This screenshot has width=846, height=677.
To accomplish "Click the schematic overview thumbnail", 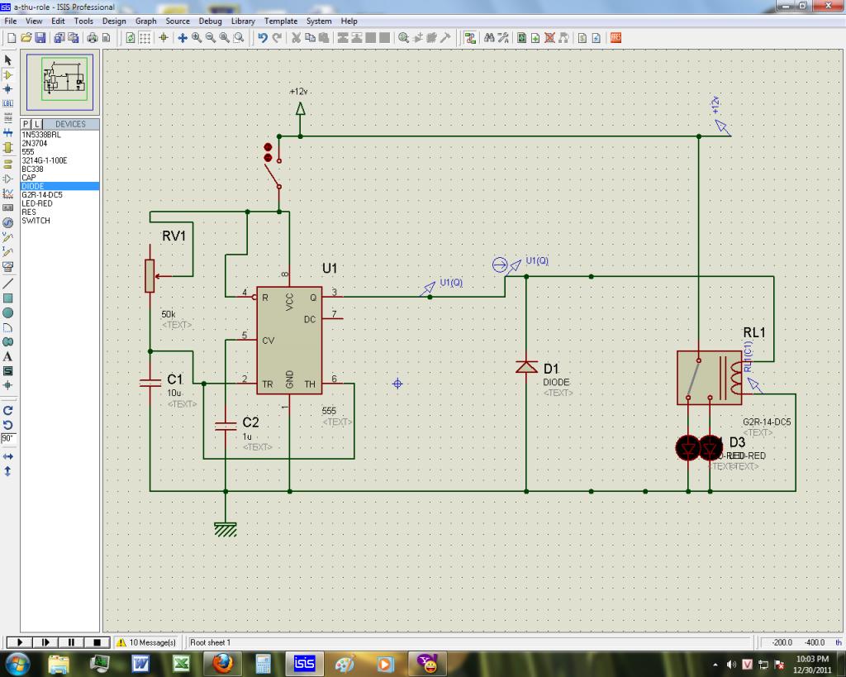I will tap(62, 82).
